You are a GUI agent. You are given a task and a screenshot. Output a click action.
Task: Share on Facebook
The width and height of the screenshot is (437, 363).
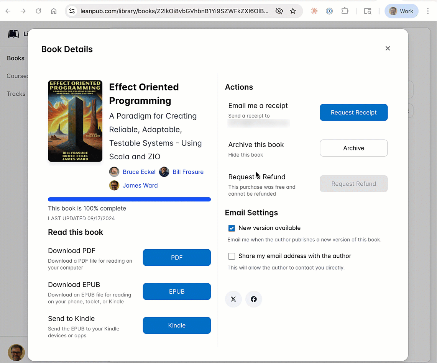coord(254,299)
